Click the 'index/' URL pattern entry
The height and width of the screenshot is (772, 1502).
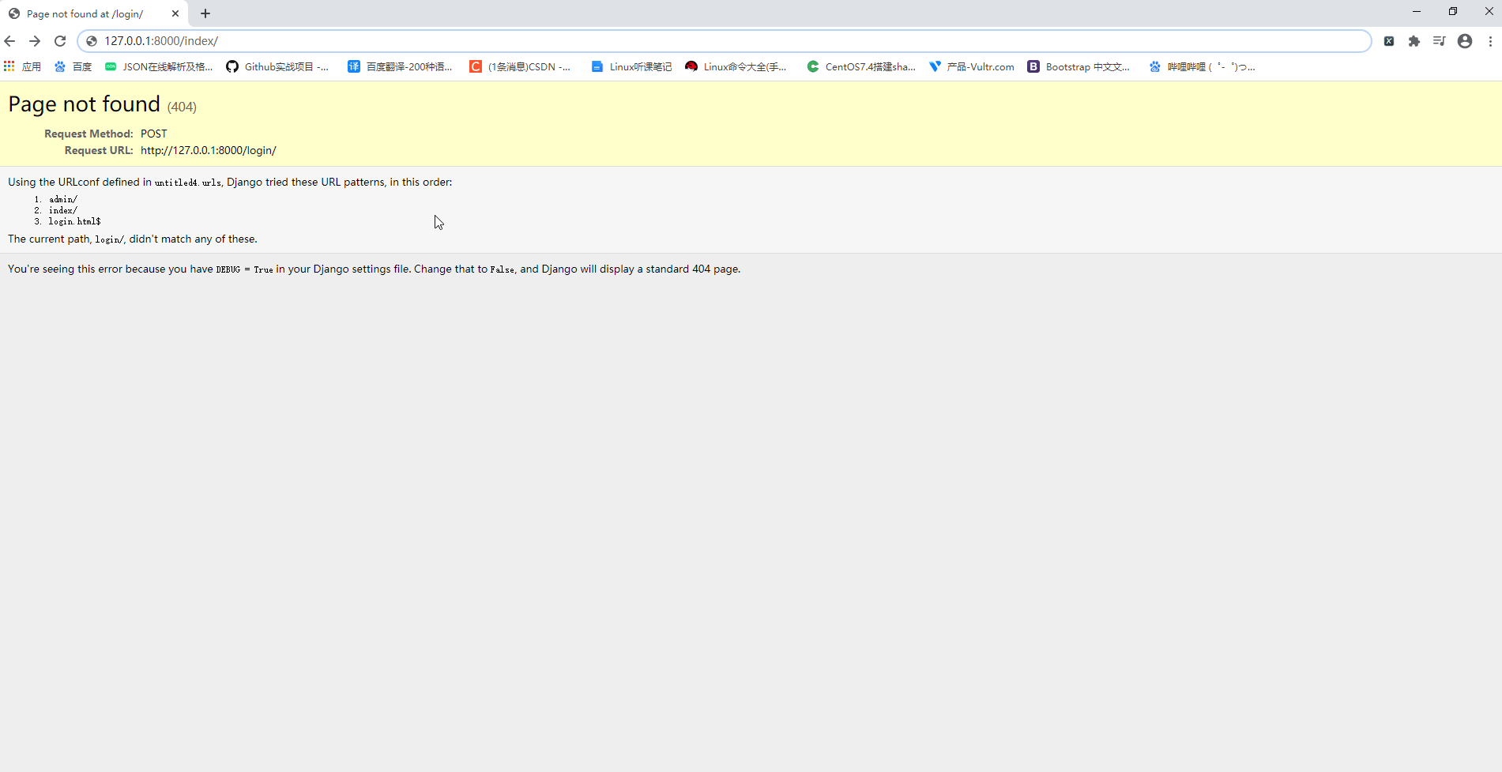point(63,210)
